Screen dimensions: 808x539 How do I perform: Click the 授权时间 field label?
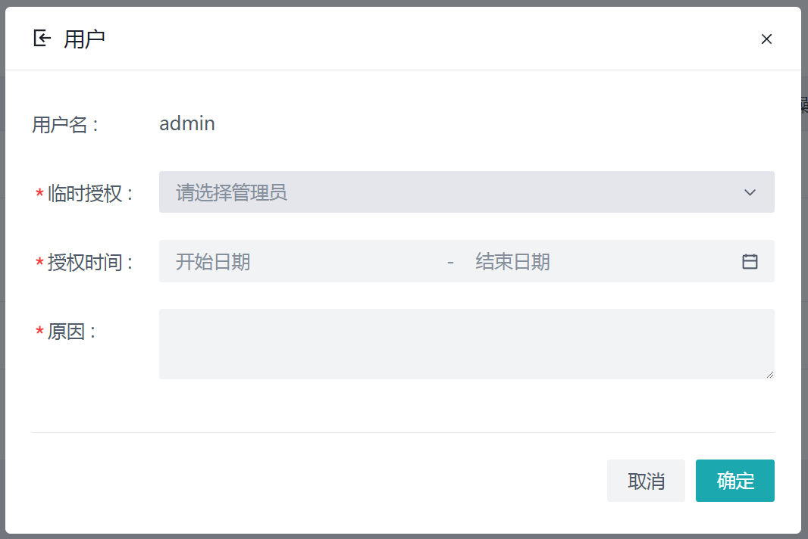coord(89,263)
